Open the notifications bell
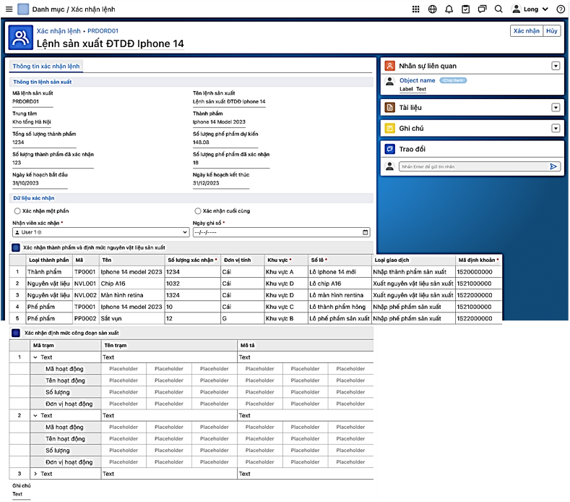570x502 pixels. pyautogui.click(x=449, y=9)
